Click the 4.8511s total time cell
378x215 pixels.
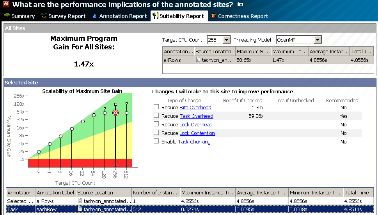(x=353, y=210)
